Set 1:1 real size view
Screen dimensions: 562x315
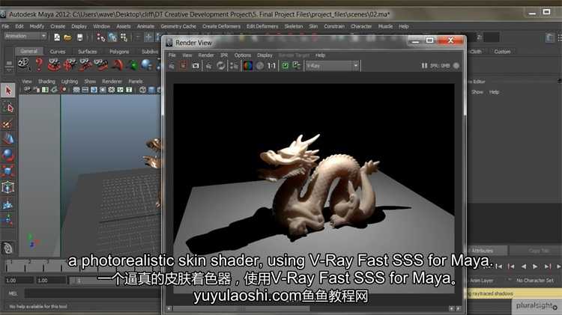pyautogui.click(x=272, y=66)
